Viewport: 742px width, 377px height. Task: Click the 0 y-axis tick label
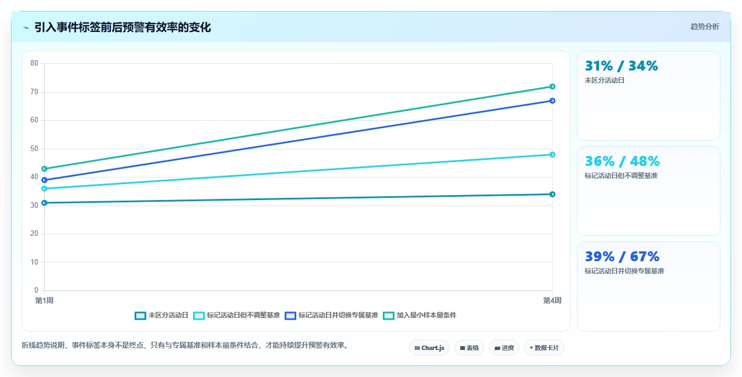[36, 290]
